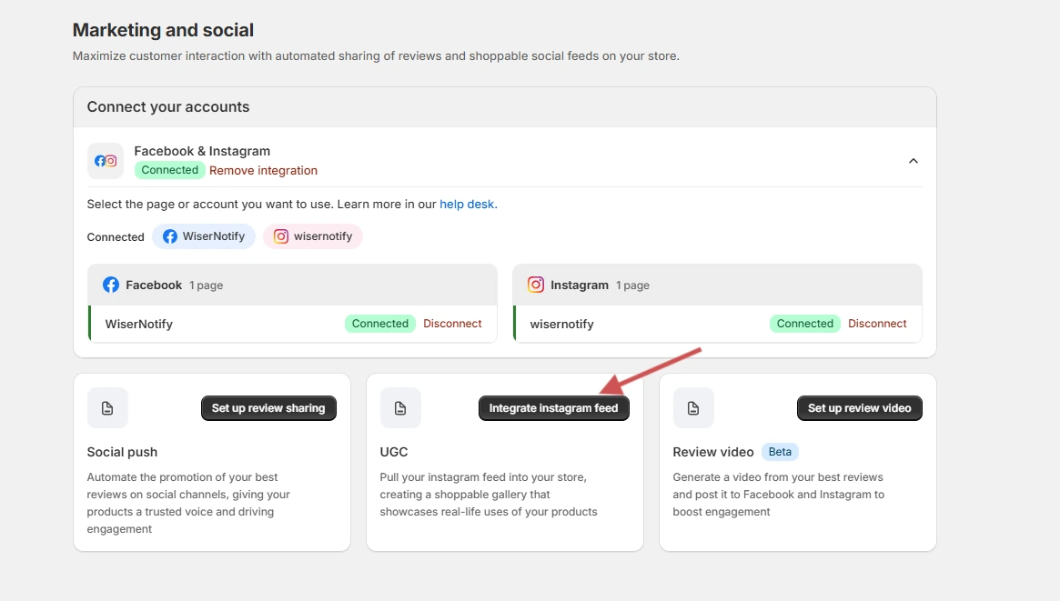The image size is (1060, 601).
Task: Click the Review video document icon
Action: (x=693, y=408)
